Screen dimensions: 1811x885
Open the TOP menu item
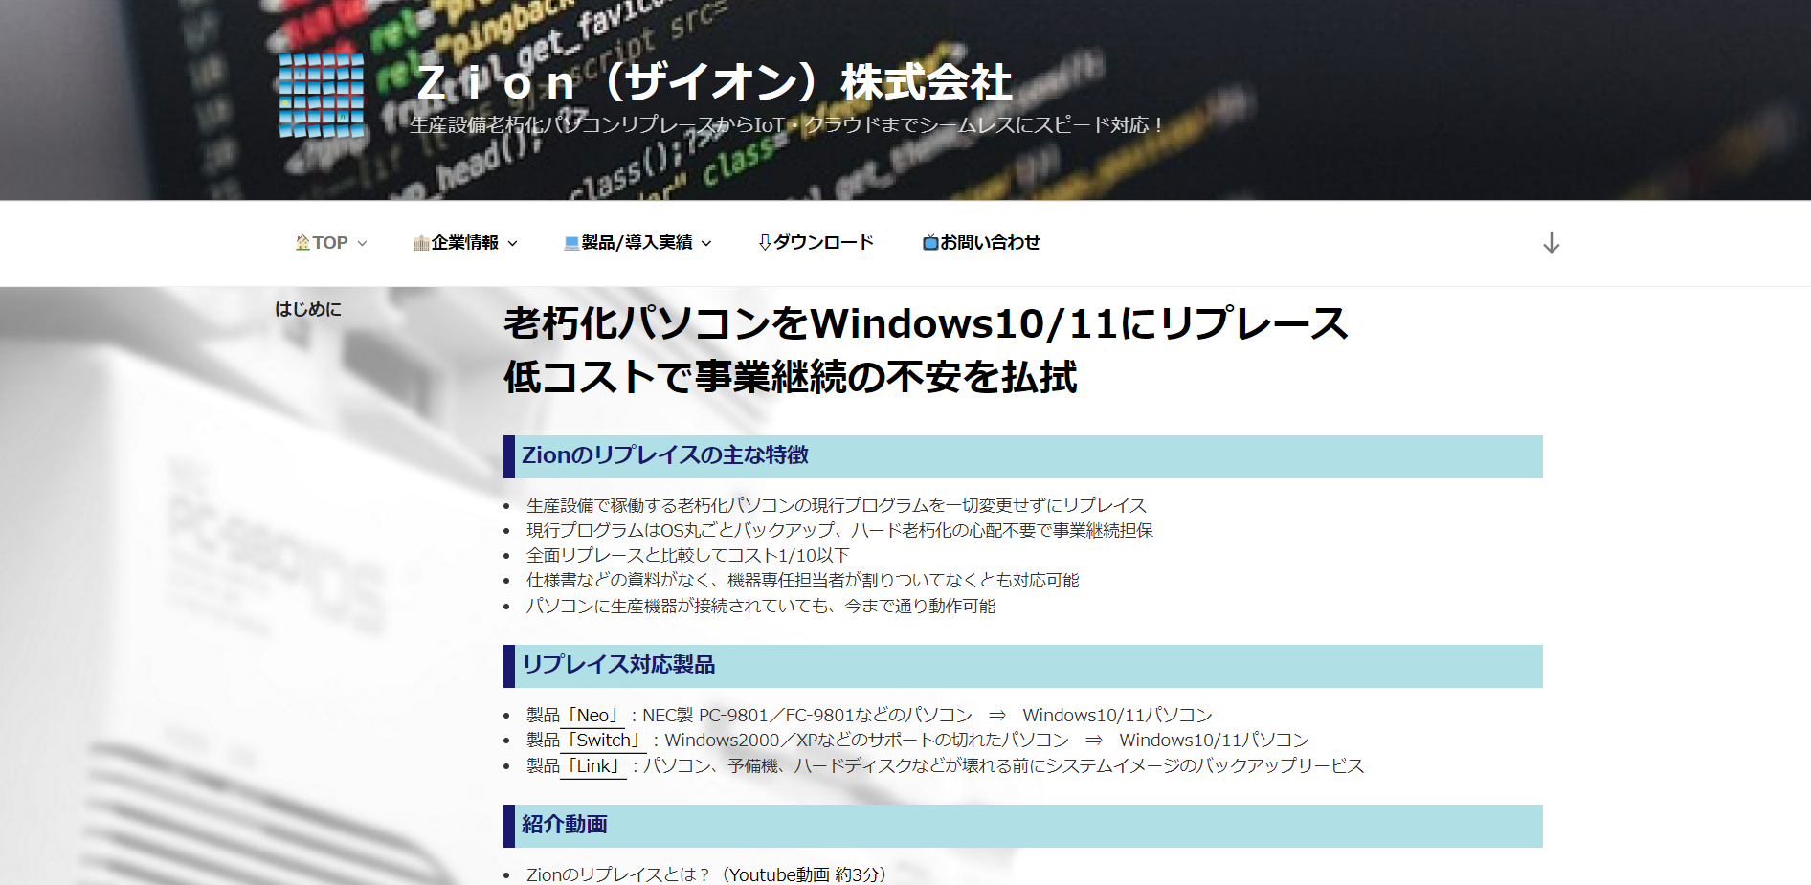(x=330, y=243)
